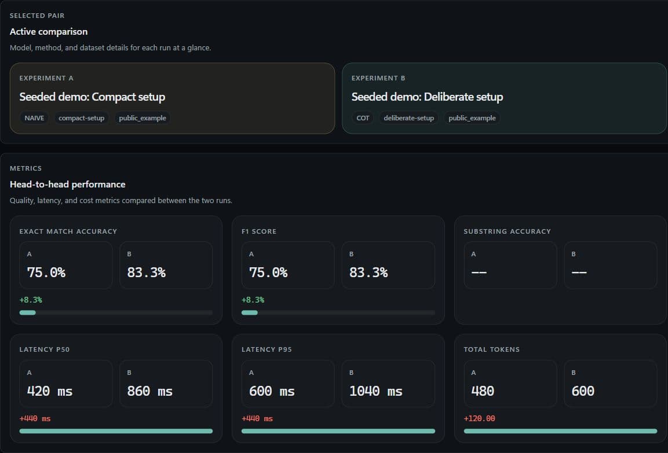Click F1 Score A value 75.0%
Image resolution: width=668 pixels, height=453 pixels.
268,272
